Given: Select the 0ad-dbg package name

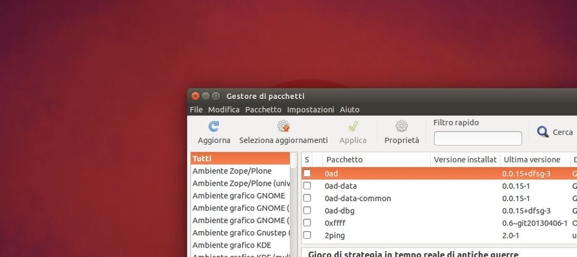Looking at the screenshot, I should tap(339, 211).
